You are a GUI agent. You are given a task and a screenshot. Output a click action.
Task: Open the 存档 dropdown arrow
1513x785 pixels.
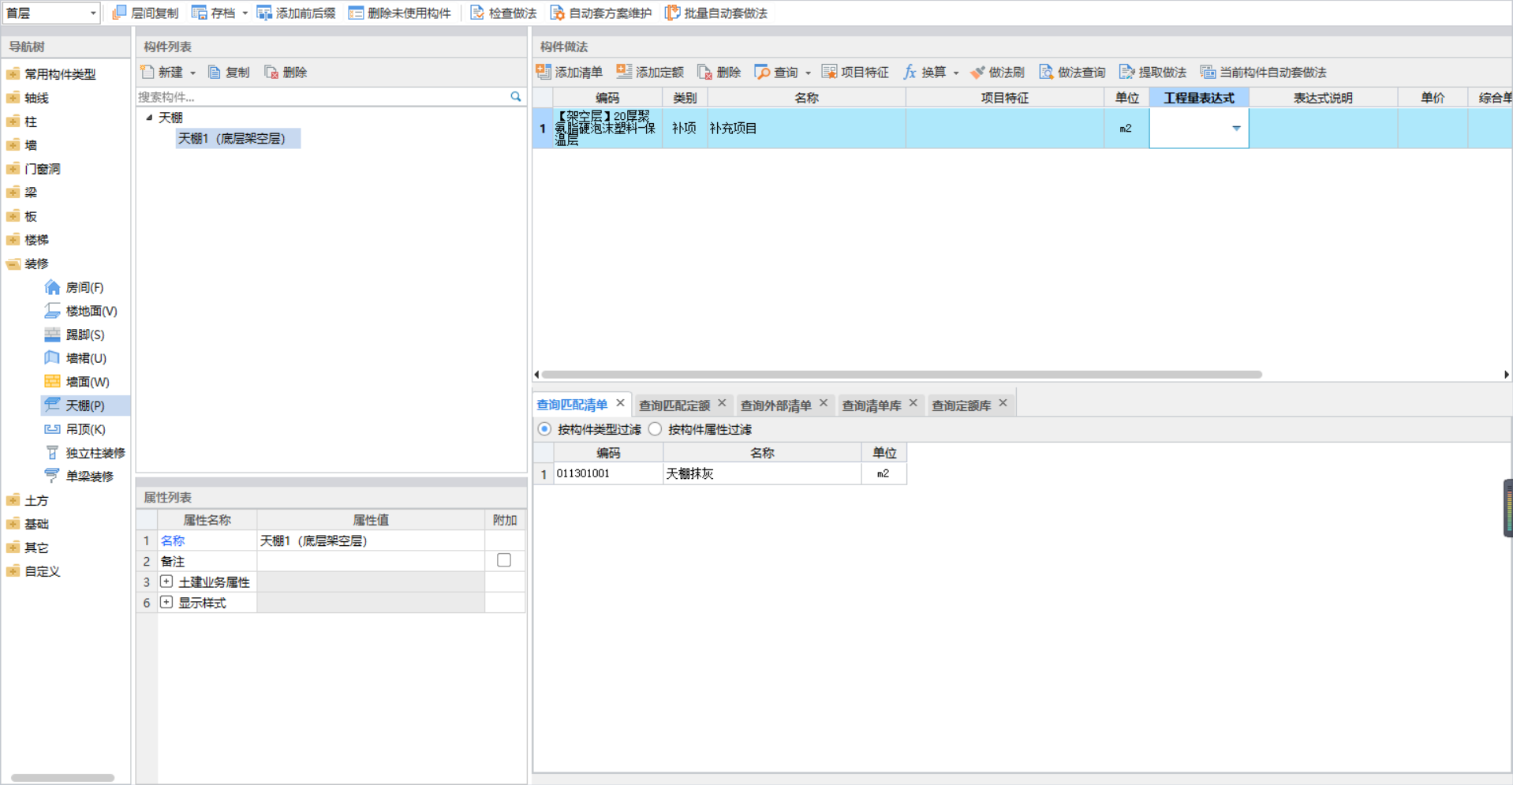[245, 13]
